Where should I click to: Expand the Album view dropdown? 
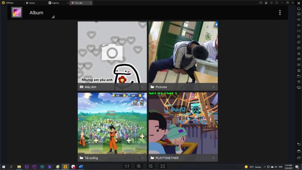coord(53,16)
